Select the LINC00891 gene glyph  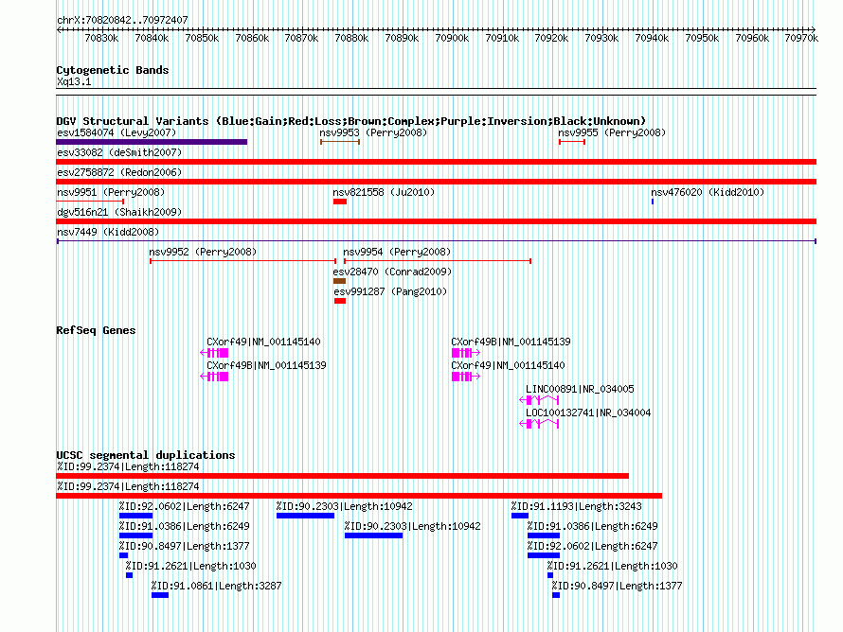pyautogui.click(x=539, y=400)
